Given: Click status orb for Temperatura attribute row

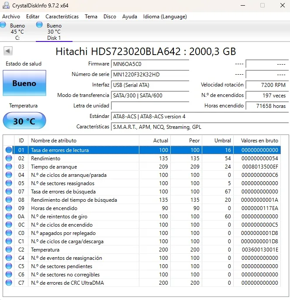Looking at the screenshot, I should pos(9,250).
